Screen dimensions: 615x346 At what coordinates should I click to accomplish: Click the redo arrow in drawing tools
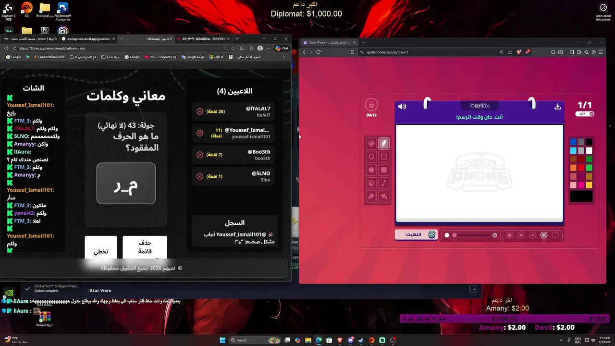(371, 197)
